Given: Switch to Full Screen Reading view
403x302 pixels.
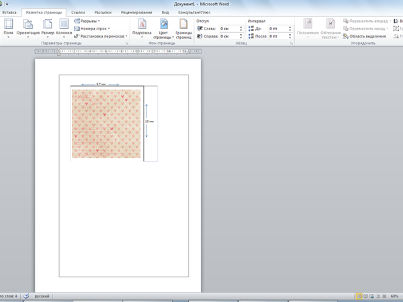Looking at the screenshot, I should [365, 296].
